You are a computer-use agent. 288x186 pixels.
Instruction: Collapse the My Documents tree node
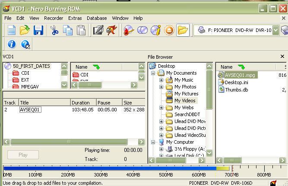pos(153,73)
